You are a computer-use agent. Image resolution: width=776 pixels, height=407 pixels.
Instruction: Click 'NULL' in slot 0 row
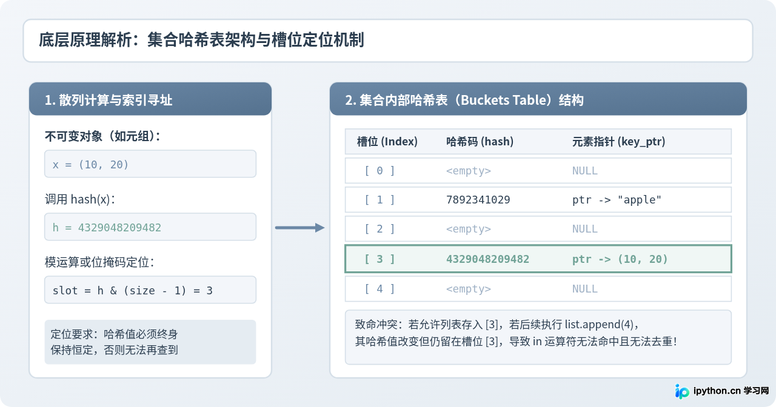coord(585,171)
